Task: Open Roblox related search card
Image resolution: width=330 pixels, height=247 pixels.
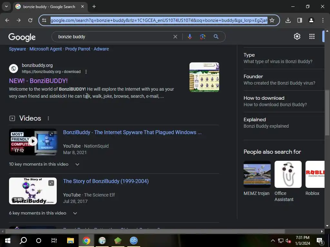Action: tap(315, 178)
